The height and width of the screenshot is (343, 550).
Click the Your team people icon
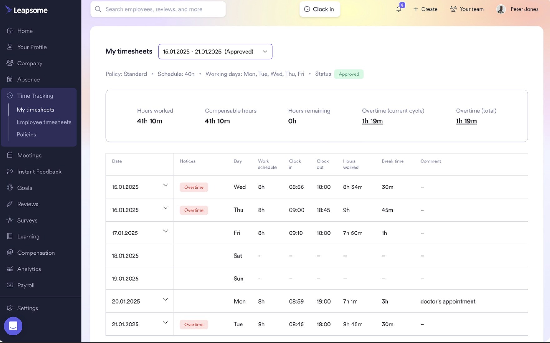(453, 9)
